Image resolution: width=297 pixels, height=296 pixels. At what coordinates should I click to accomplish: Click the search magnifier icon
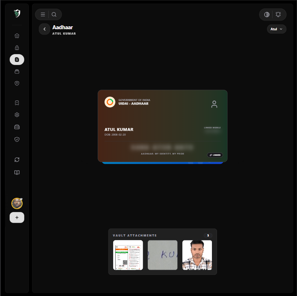(x=54, y=14)
